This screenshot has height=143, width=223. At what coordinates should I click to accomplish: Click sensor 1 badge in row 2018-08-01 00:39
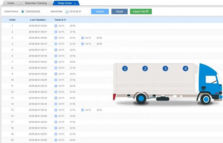tap(56, 104)
